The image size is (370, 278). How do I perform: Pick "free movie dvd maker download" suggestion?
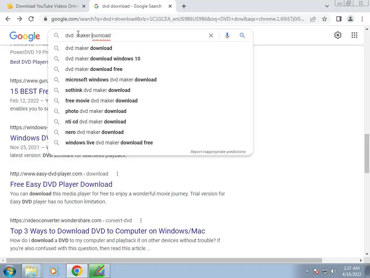coord(150,101)
